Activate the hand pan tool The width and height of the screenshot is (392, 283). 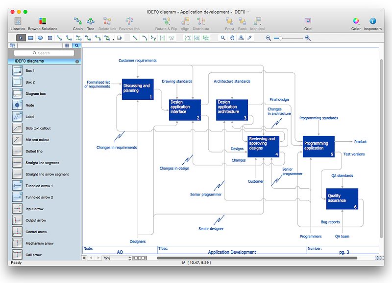coord(232,38)
